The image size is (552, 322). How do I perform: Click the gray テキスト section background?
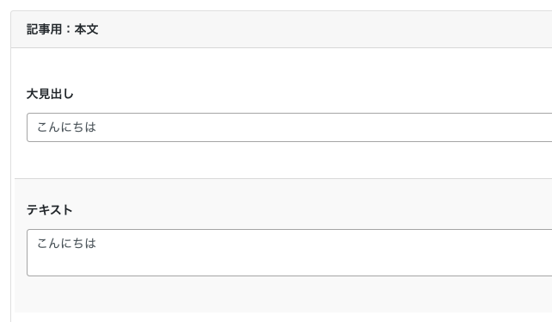284,294
